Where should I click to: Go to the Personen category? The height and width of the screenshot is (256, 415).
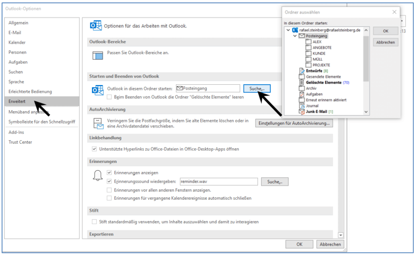pos(17,52)
